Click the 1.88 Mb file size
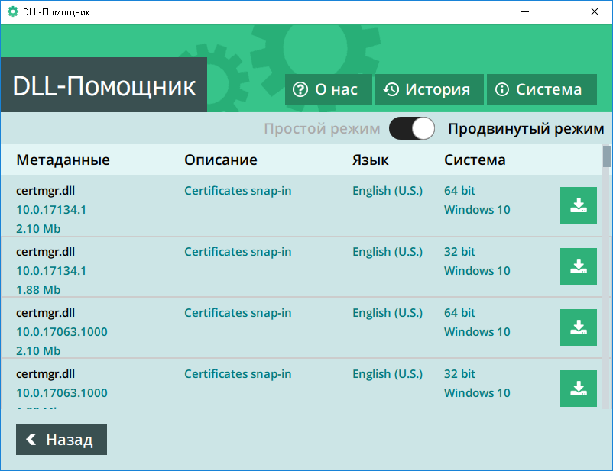Viewport: 613px width, 471px height. click(38, 290)
